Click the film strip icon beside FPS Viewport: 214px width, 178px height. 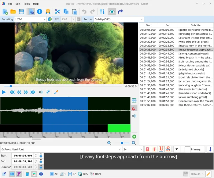[79, 19]
